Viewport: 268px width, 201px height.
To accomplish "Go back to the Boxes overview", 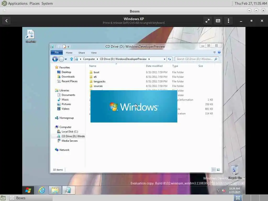I will pos(7,21).
